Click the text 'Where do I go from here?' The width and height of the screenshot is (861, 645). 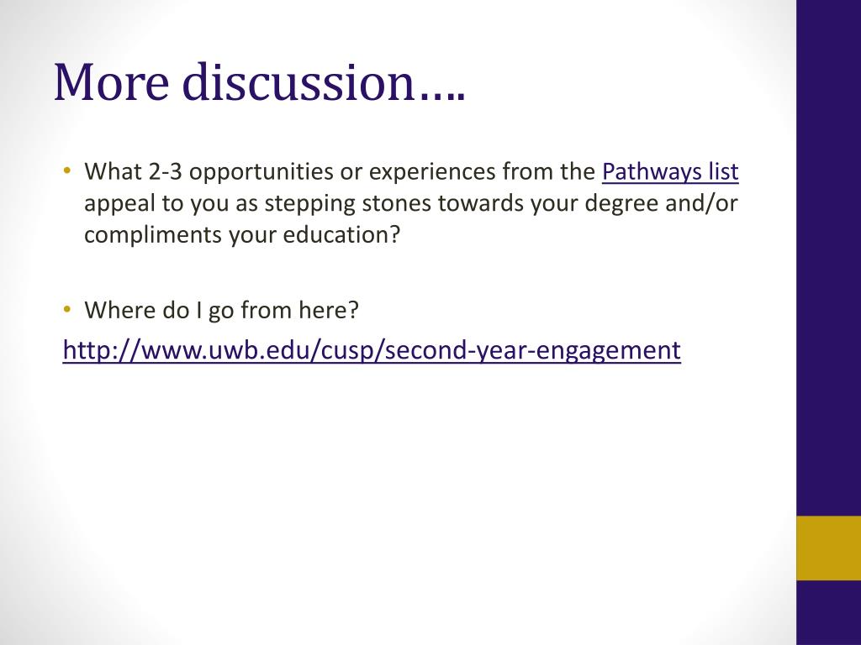click(221, 311)
